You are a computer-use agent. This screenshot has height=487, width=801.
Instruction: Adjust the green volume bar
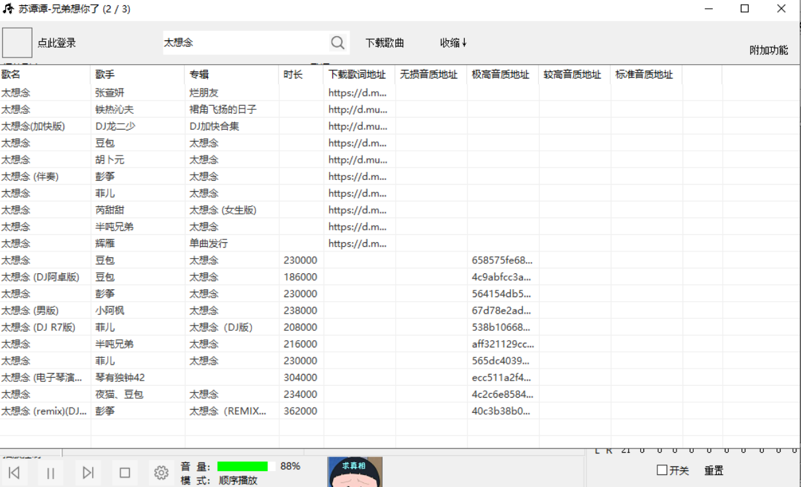click(x=246, y=466)
